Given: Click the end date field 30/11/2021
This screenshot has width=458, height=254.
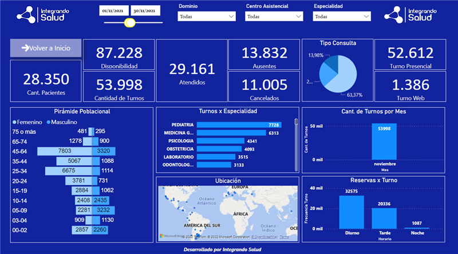Looking at the screenshot, I should point(145,11).
